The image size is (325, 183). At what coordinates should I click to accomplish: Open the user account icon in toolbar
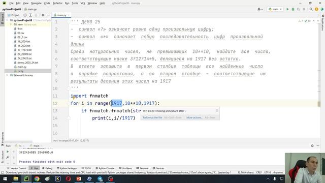coord(260,9)
